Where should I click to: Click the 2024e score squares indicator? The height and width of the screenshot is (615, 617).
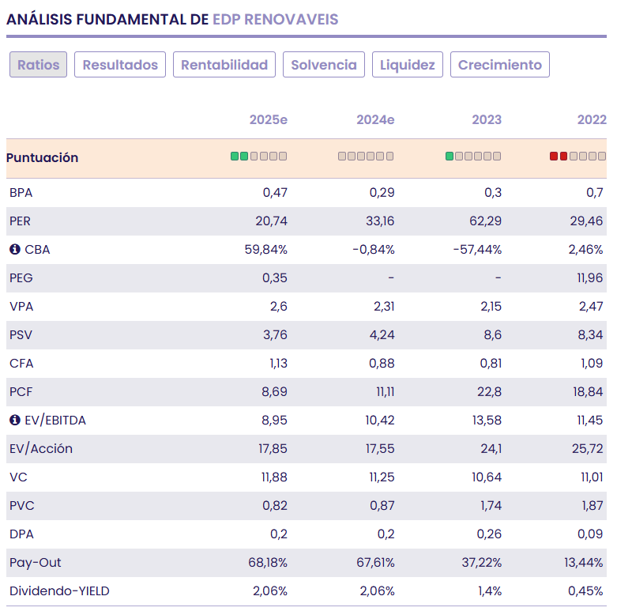366,157
